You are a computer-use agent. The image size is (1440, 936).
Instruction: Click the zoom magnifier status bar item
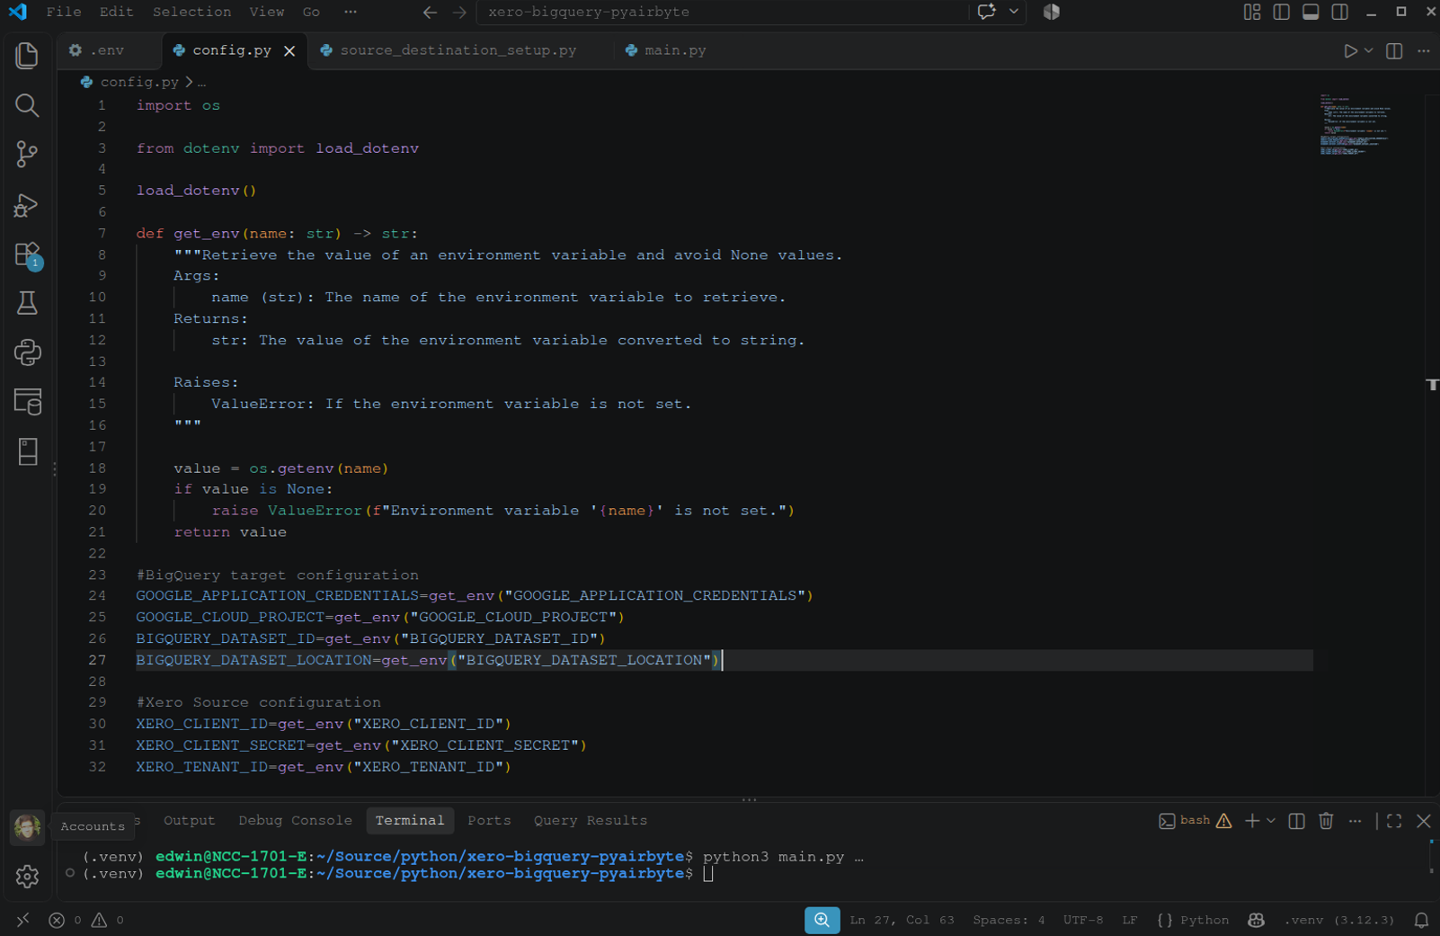[822, 920]
